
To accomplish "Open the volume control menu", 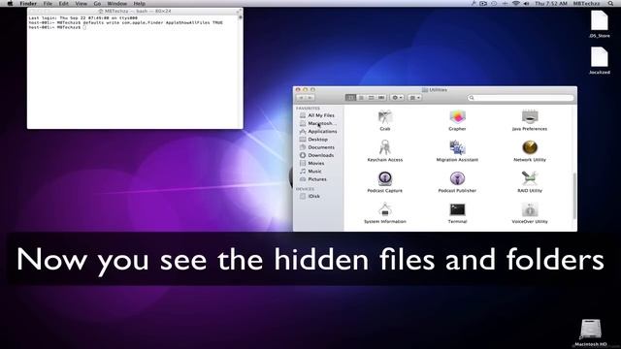I will 526,3.
